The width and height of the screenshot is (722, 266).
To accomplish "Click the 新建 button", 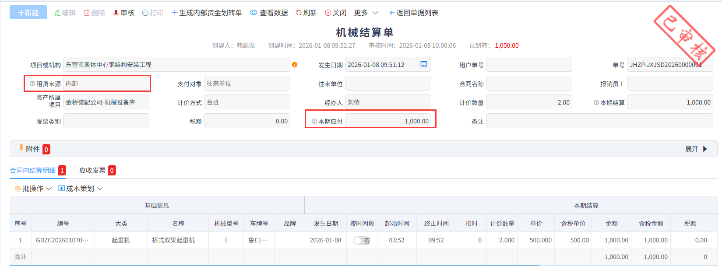I will (x=28, y=13).
